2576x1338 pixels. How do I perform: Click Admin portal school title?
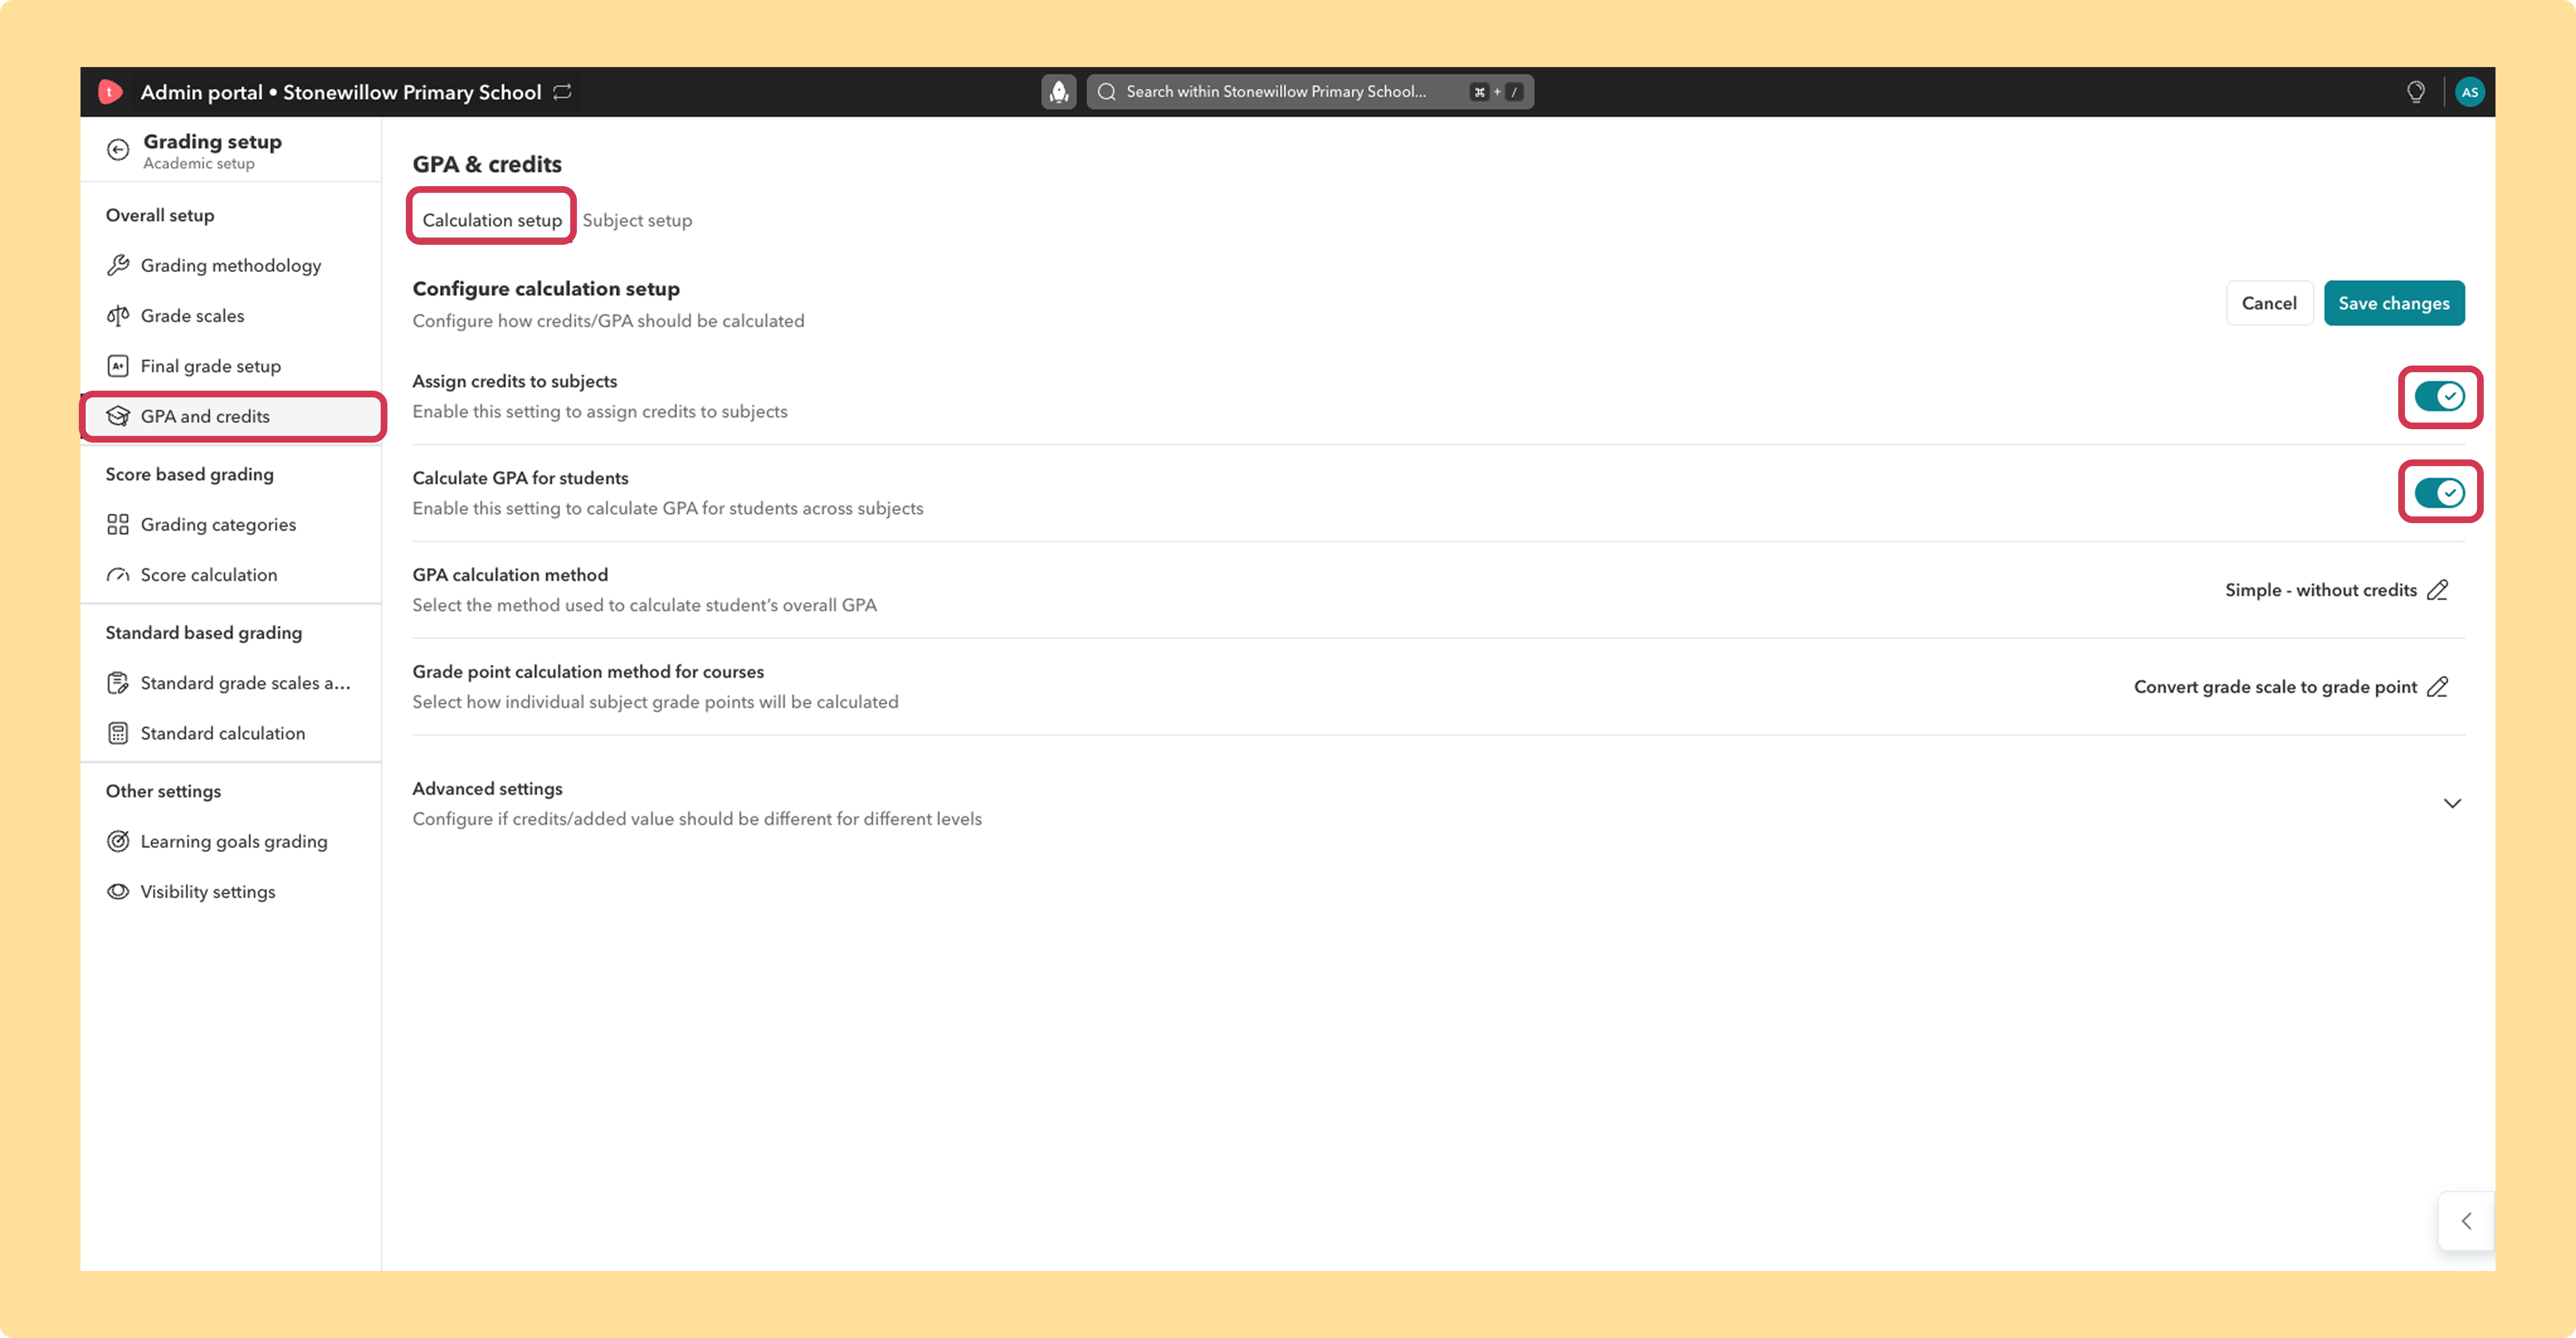coord(341,92)
